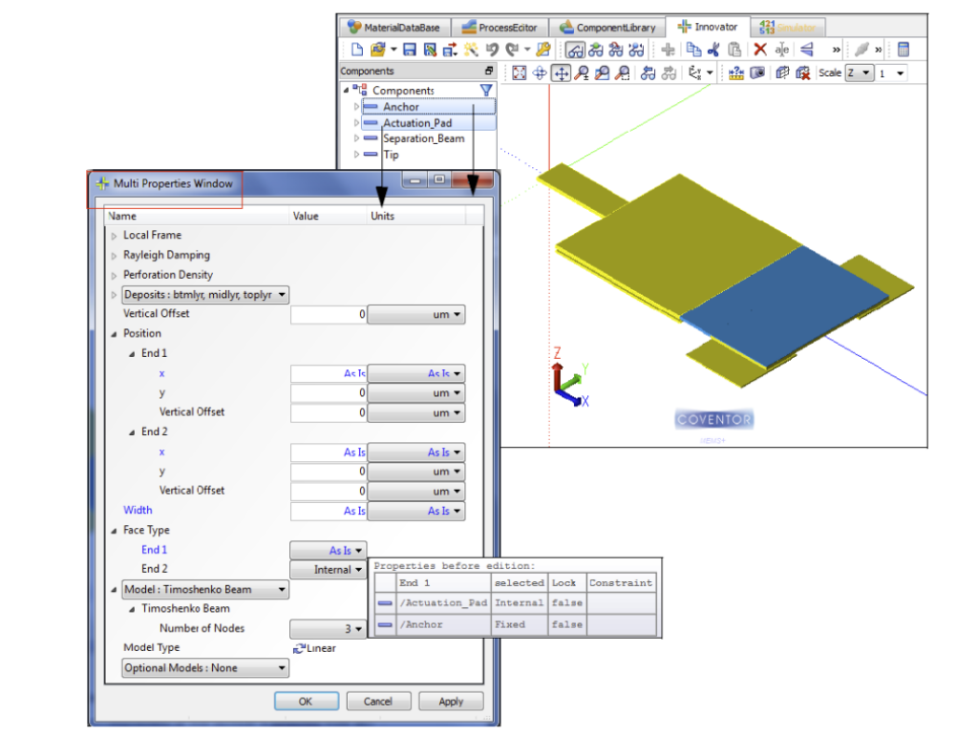Click the Save As icon
The image size is (957, 736).
[x=430, y=50]
